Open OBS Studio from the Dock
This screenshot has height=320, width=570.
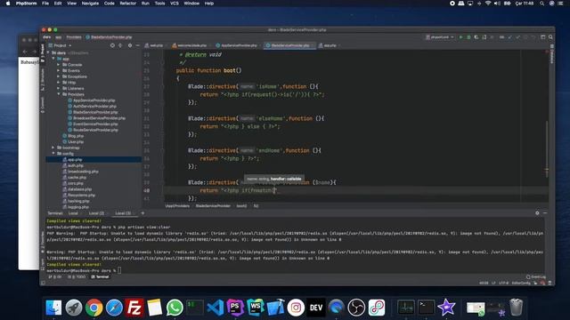[356, 308]
